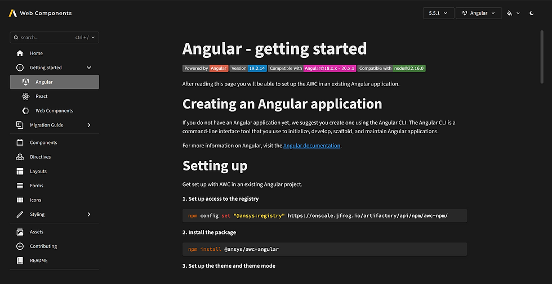Expand the search options chevron
Screen dimensions: 552x284
93,38
